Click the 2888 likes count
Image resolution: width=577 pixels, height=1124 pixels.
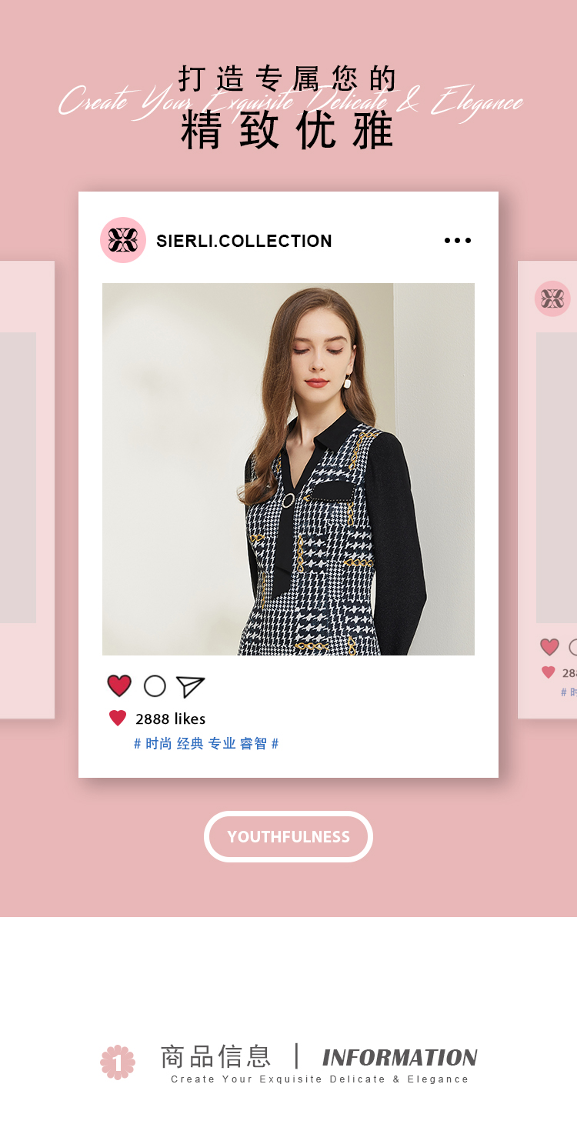tap(171, 719)
